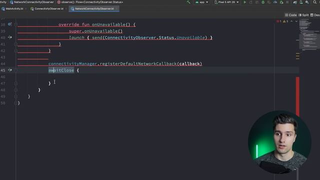Image resolution: width=320 pixels, height=180 pixels.
Task: Close the MainActivity.kt tab
Action: pos(26,9)
